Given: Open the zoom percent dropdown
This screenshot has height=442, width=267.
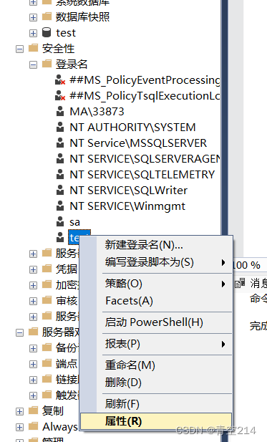Looking at the screenshot, I should click(x=246, y=265).
